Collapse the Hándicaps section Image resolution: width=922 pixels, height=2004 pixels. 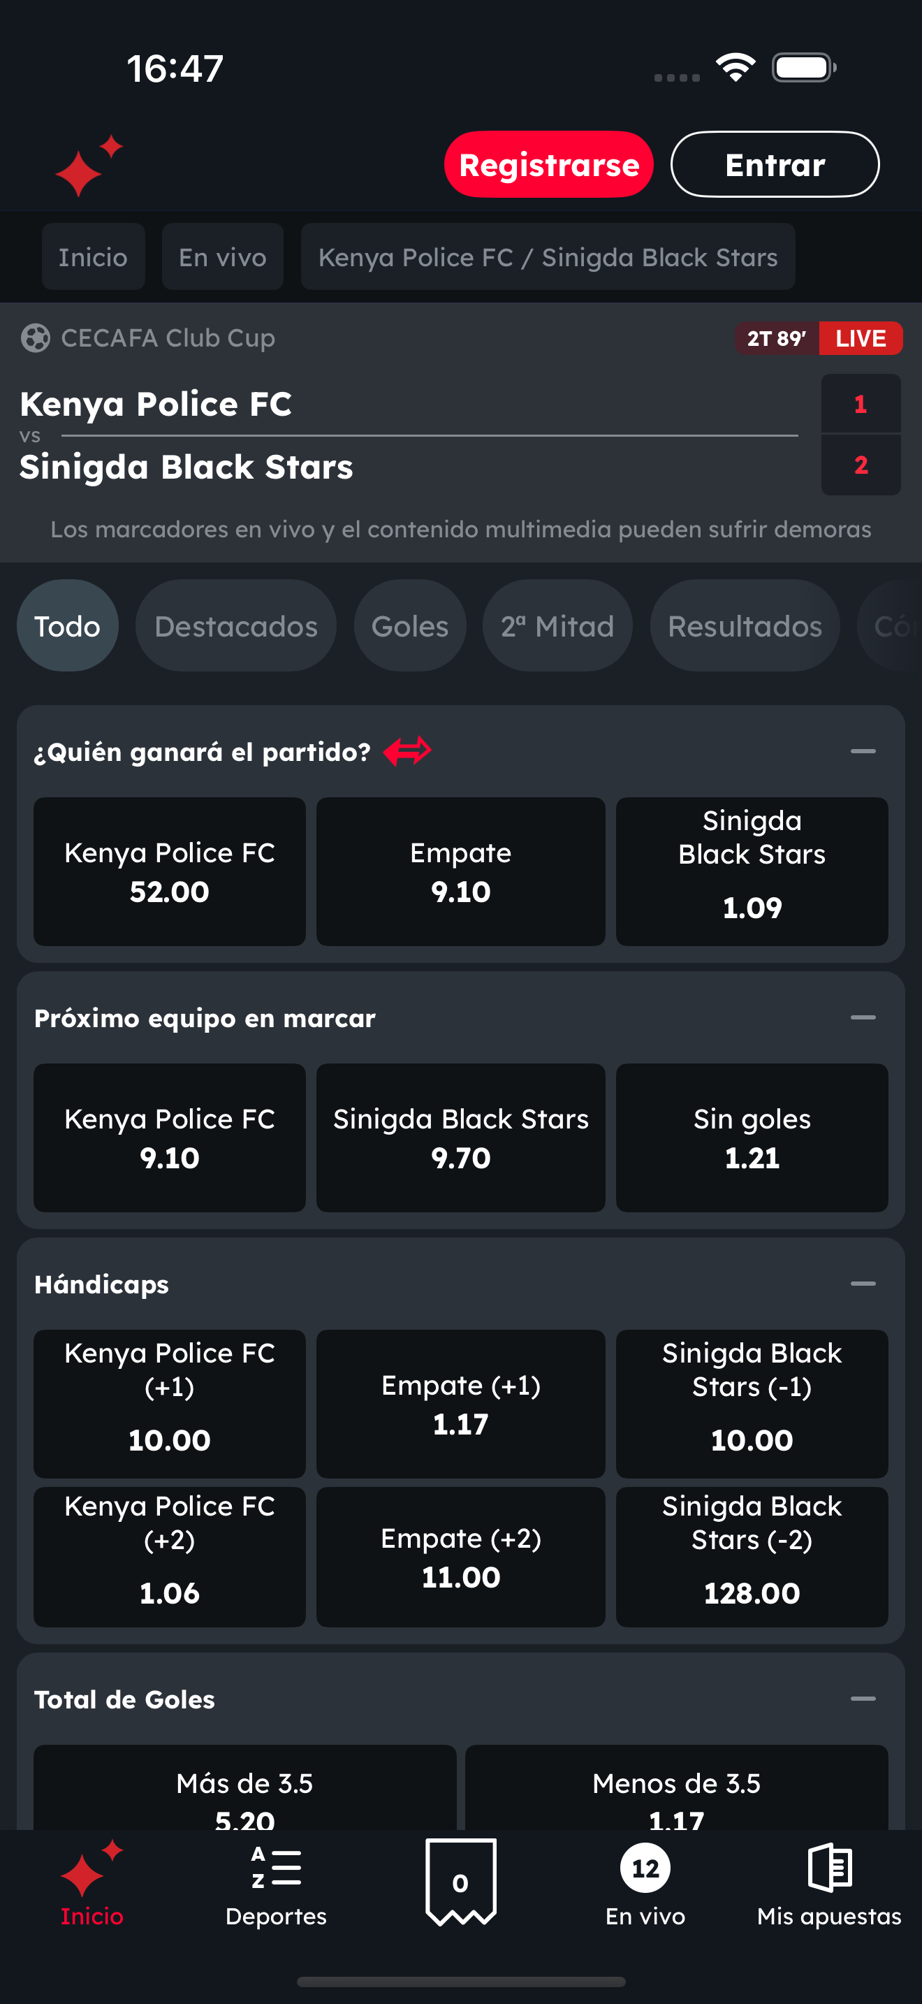pyautogui.click(x=863, y=1284)
